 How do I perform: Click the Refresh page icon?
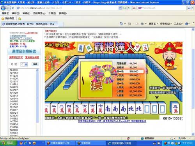click(129, 8)
